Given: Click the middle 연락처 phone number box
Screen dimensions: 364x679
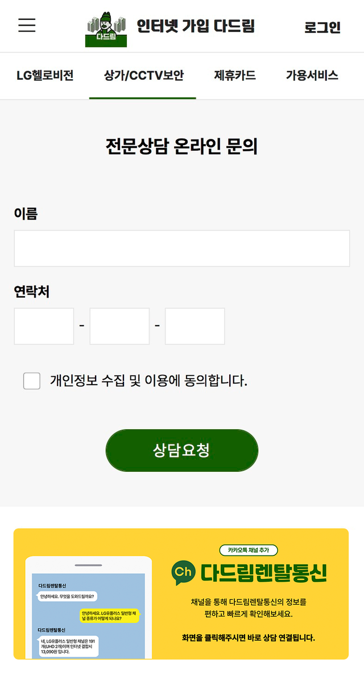Looking at the screenshot, I should pos(119,326).
